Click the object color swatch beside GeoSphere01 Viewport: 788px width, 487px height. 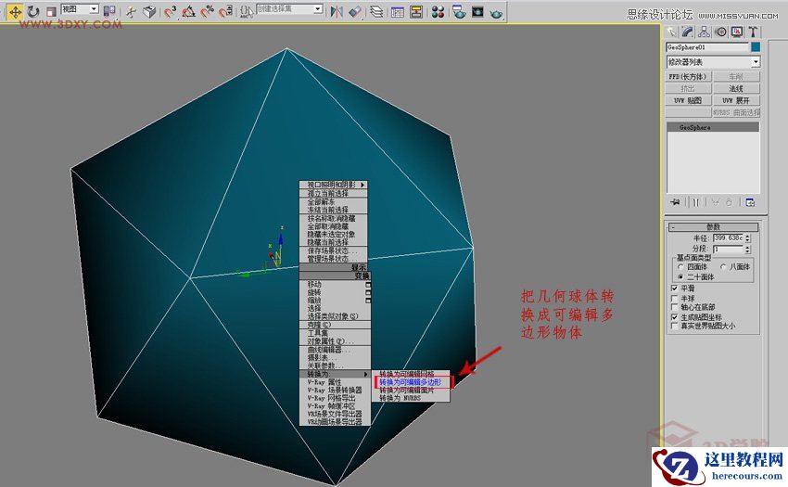coord(756,47)
